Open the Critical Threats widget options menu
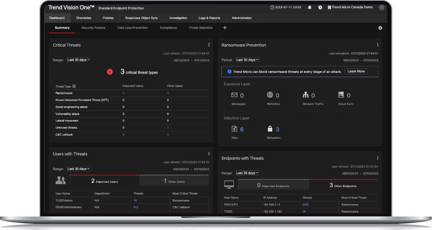This screenshot has height=230, width=432. pos(209,44)
